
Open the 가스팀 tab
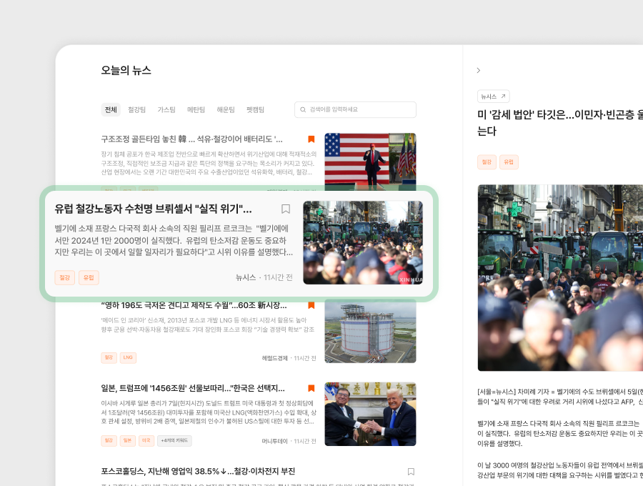coord(166,110)
